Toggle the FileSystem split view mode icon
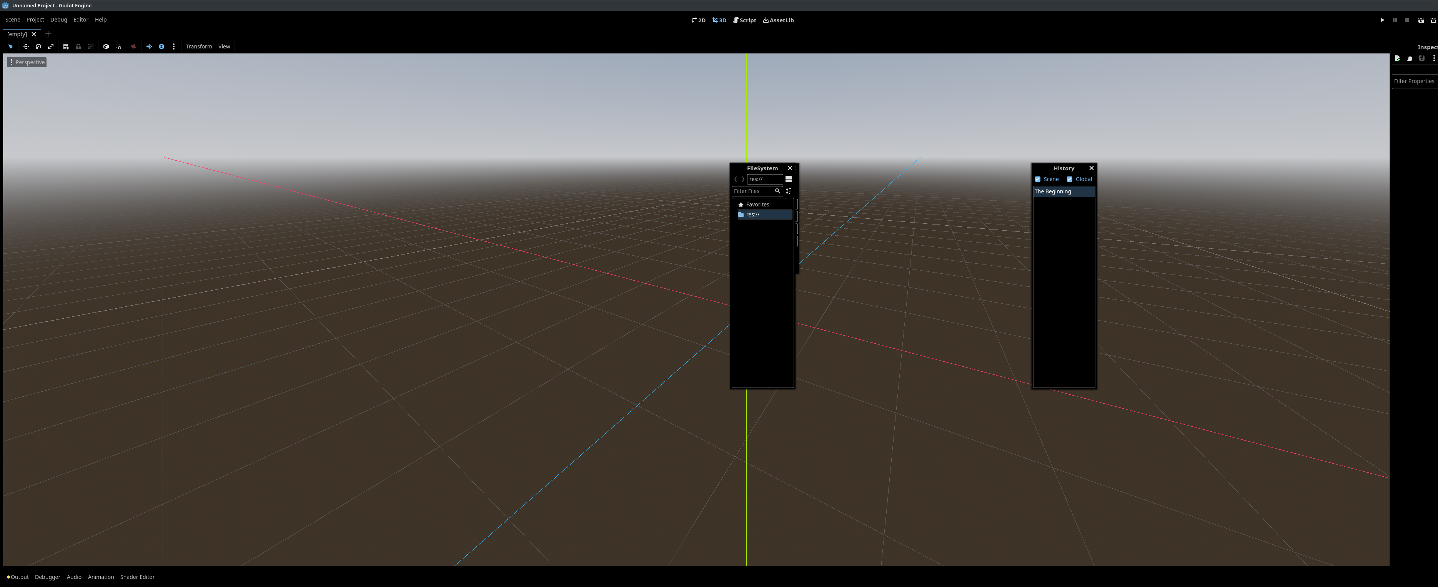 [x=789, y=179]
